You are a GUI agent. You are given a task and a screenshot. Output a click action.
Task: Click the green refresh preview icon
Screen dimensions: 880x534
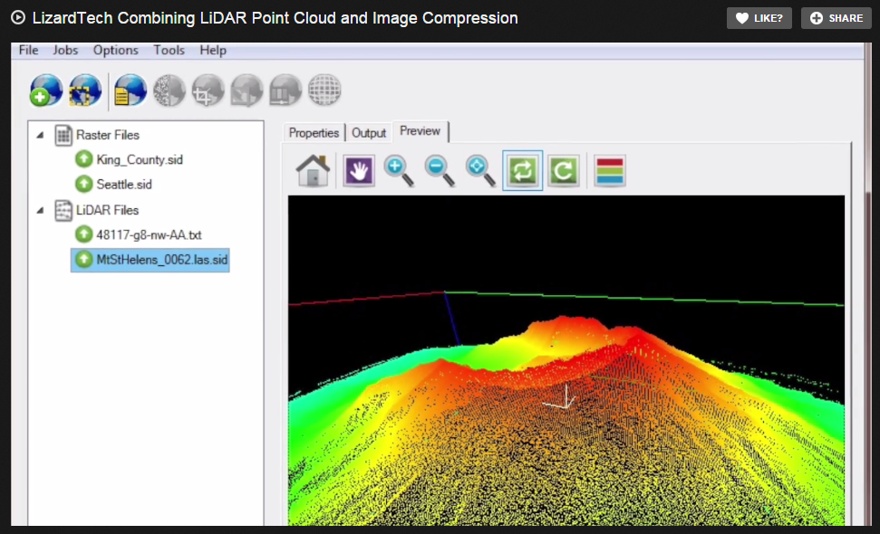[x=564, y=170]
